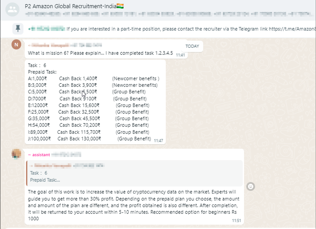Click the "~ assistant" sender name

click(x=39, y=155)
